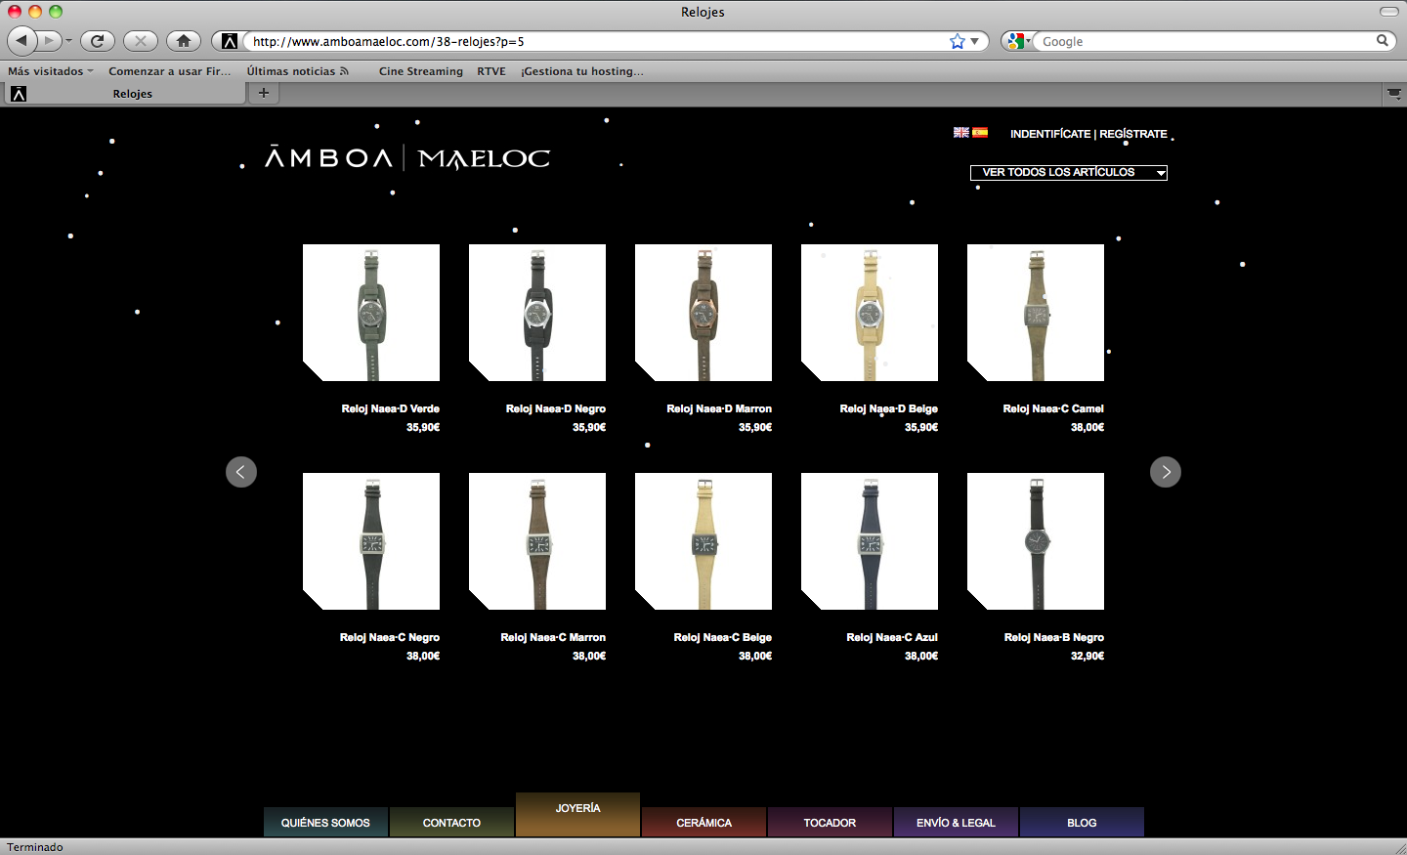Open the Cerámica category tab
1407x855 pixels.
coord(703,823)
